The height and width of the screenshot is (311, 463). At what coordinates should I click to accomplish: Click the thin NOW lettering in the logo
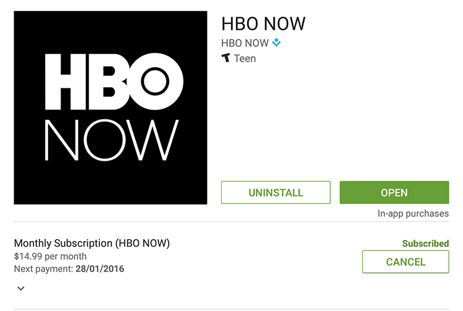point(112,140)
